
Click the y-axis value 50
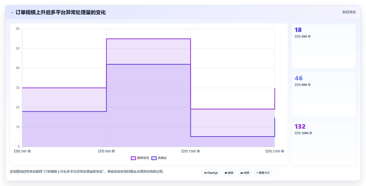point(18,48)
